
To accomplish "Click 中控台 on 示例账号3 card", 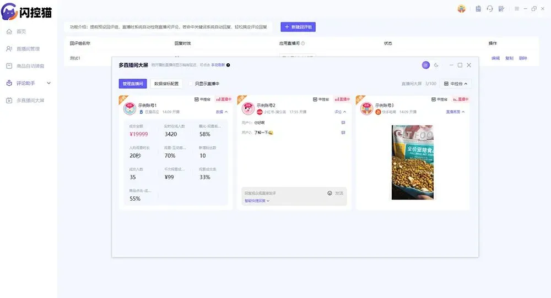I will tap(439, 100).
